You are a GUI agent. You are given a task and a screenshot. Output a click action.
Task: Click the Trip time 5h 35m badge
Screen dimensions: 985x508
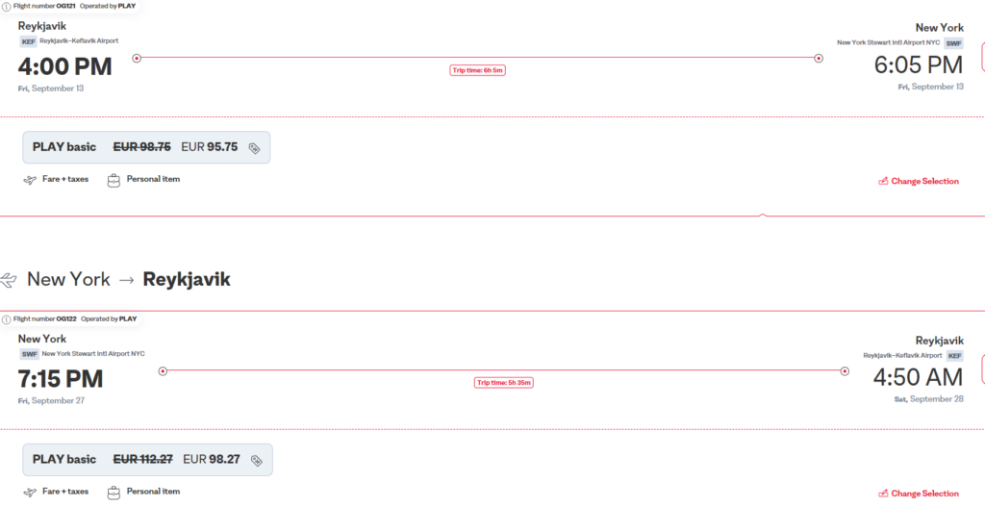[x=504, y=382]
